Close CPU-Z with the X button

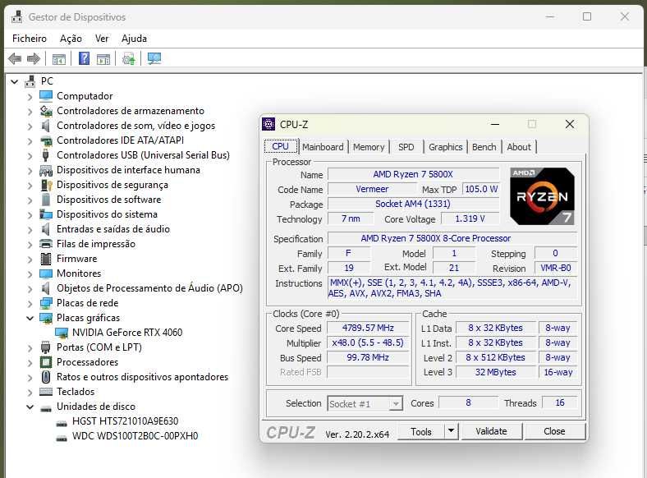(570, 124)
